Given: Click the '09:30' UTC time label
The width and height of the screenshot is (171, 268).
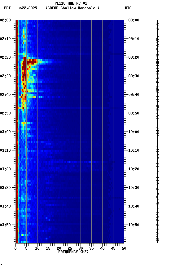Looking at the screenshot, I should click(134, 76).
